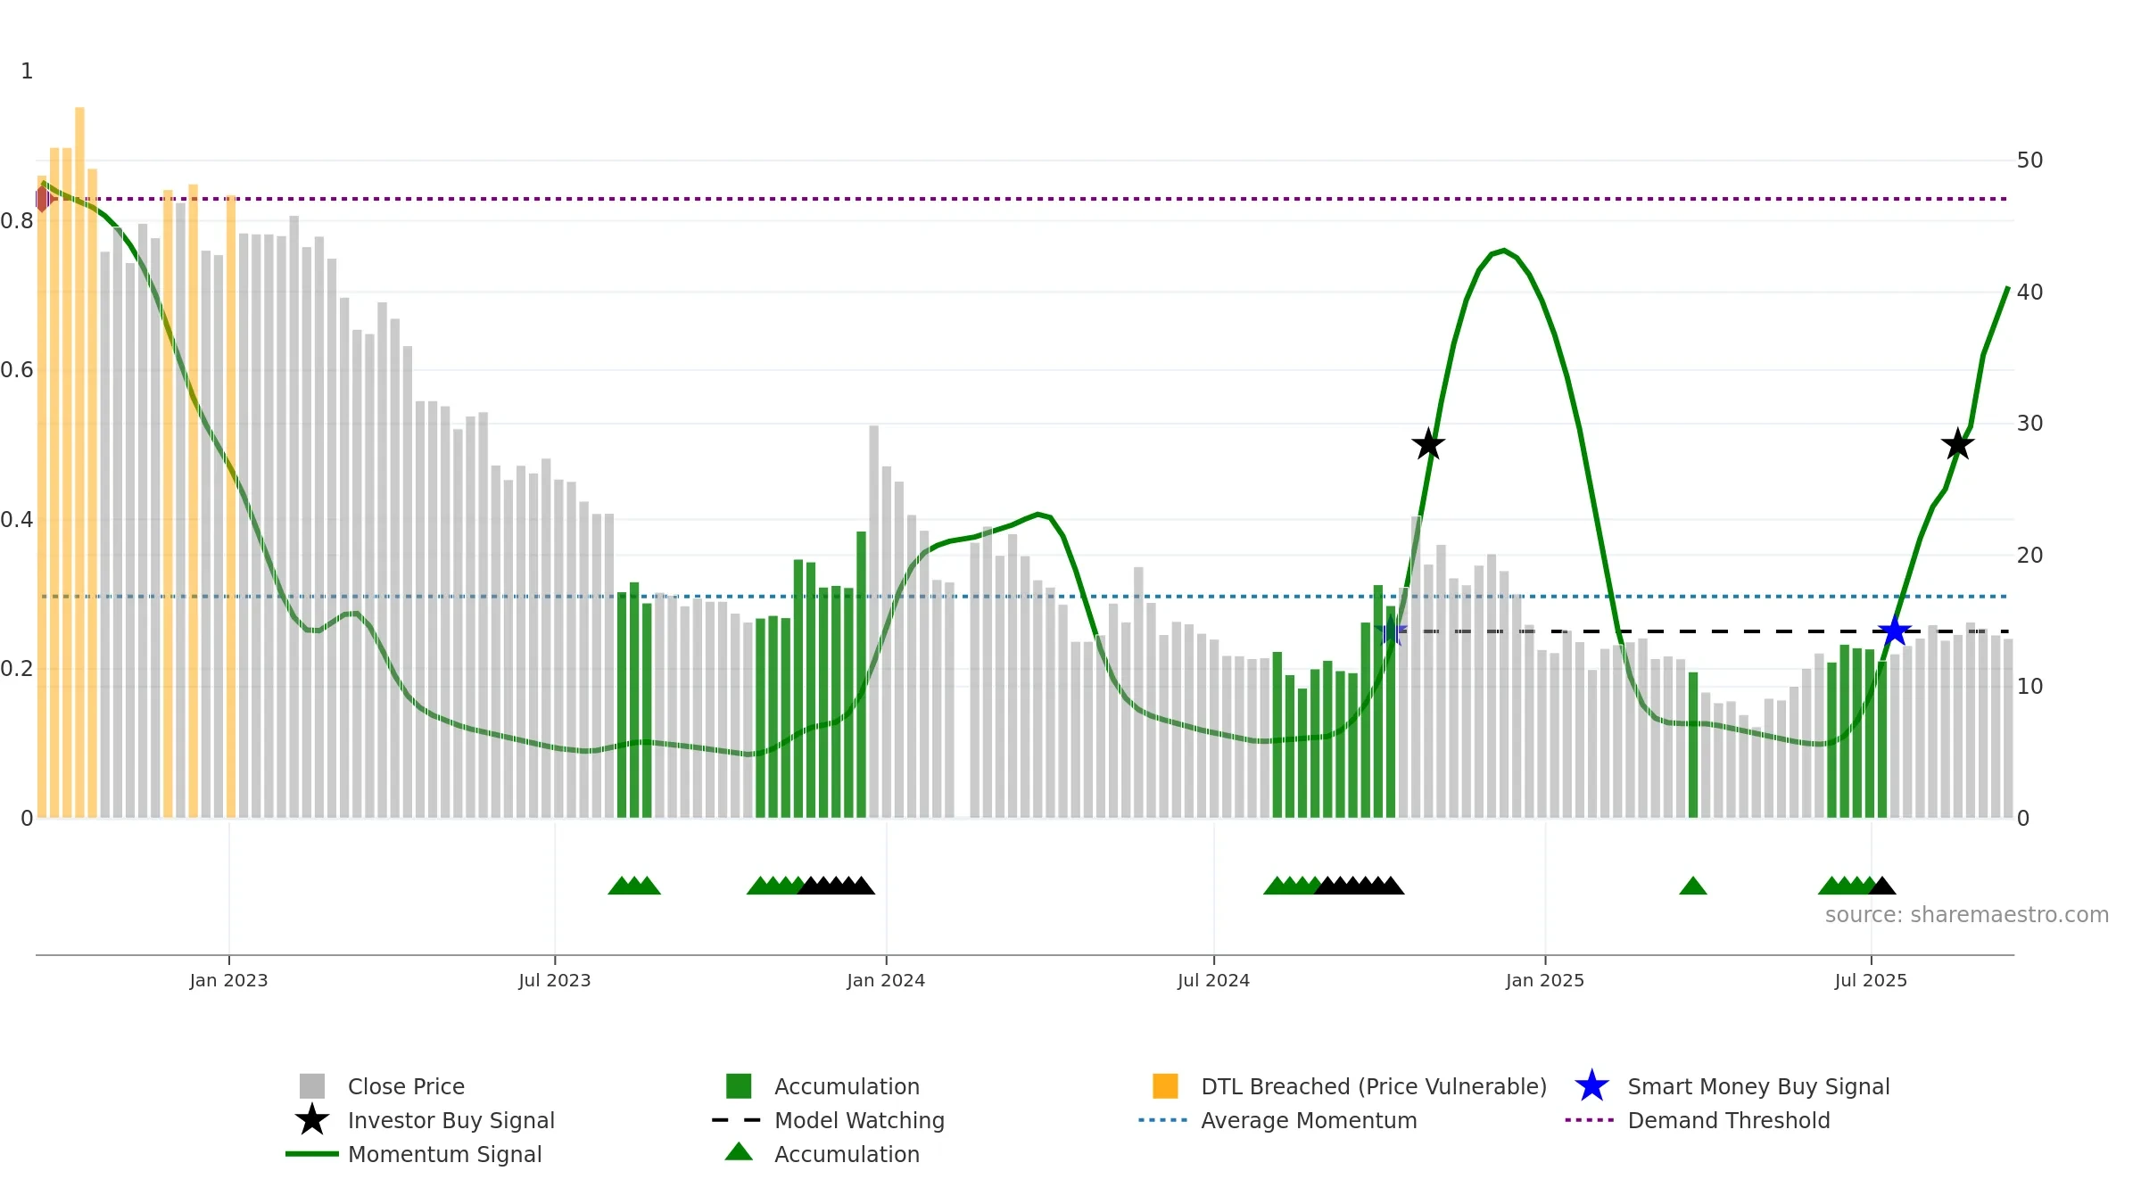The image size is (2141, 1204).
Task: Click the sharemaestro.com source text
Action: point(1967,915)
